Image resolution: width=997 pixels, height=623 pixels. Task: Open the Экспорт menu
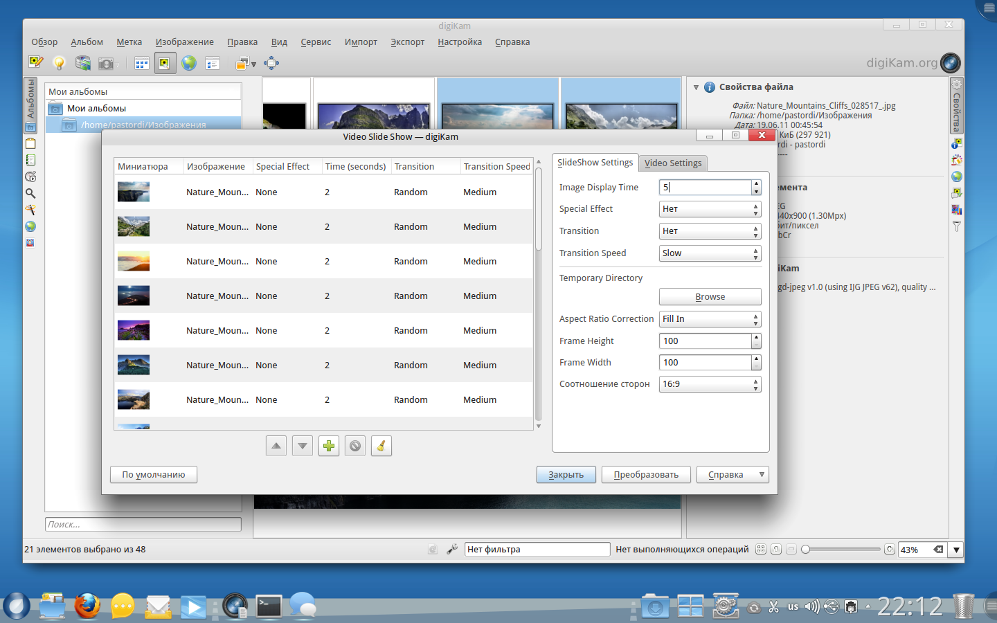point(407,42)
